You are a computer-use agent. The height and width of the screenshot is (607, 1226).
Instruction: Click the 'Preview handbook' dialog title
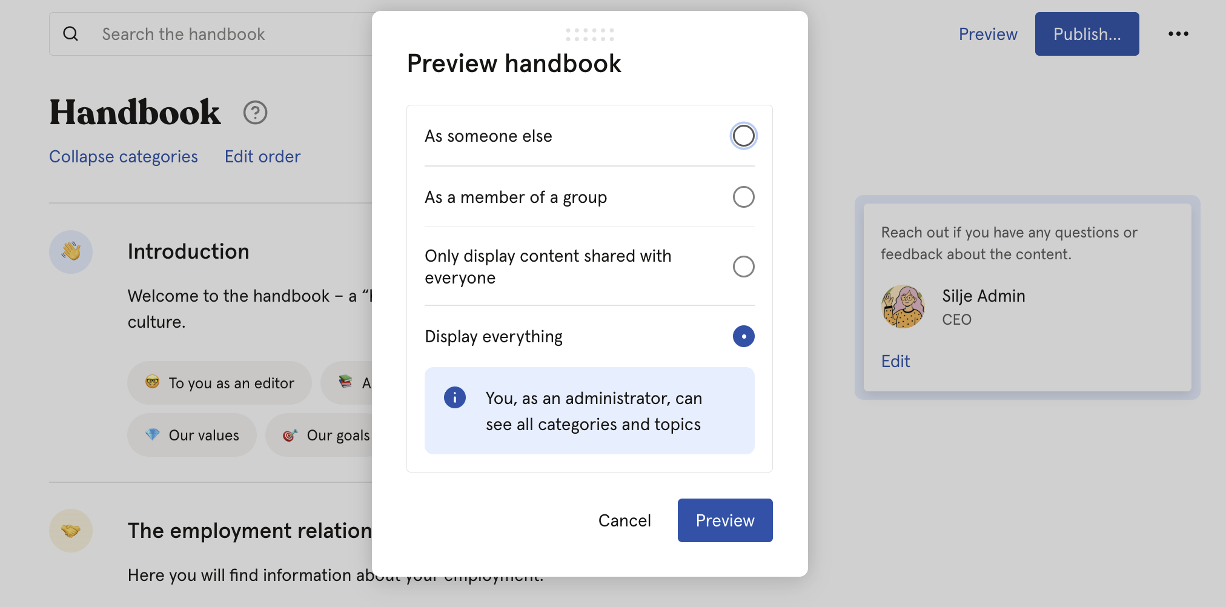[514, 63]
